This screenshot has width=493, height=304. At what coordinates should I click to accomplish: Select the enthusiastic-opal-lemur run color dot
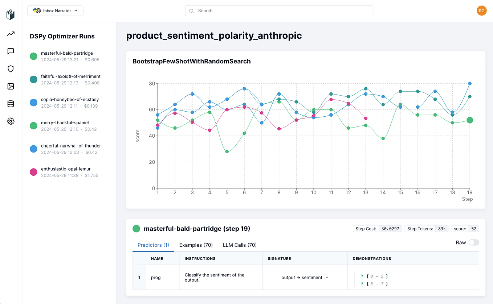33,172
